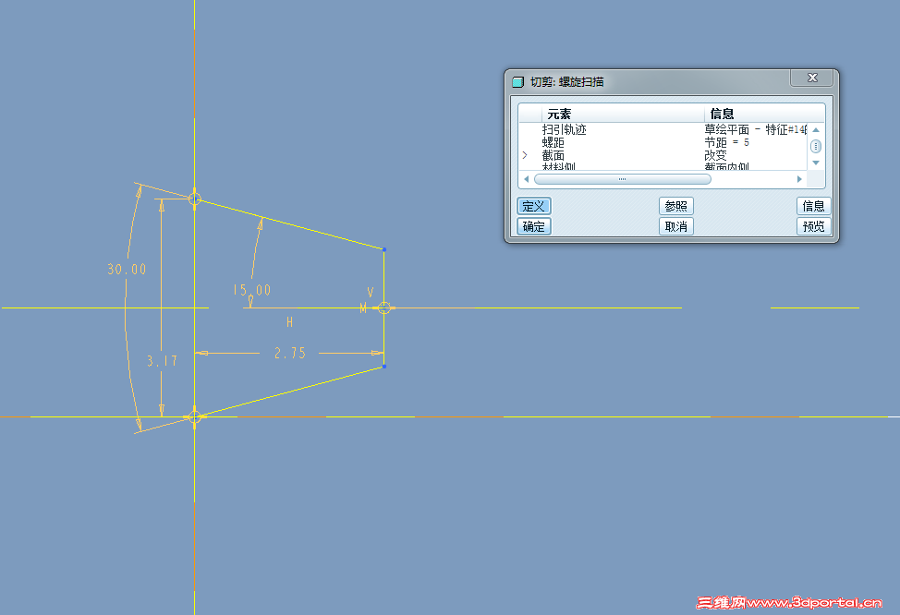The height and width of the screenshot is (615, 900).
Task: Click the list's scroll down arrow
Action: pyautogui.click(x=816, y=163)
